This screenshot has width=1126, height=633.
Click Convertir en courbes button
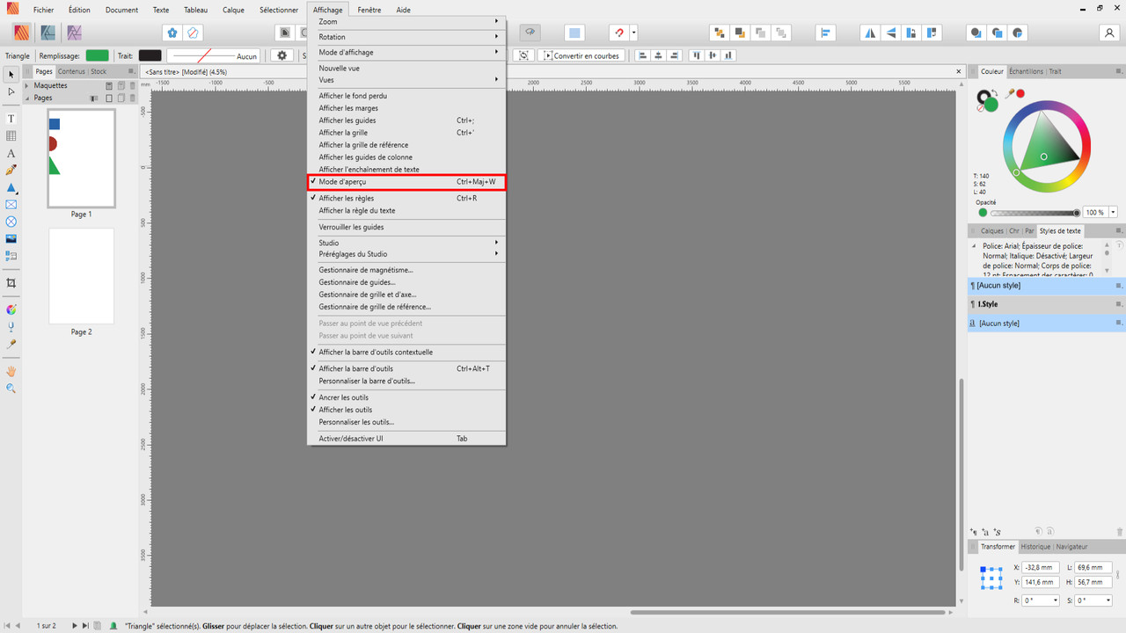(x=581, y=55)
